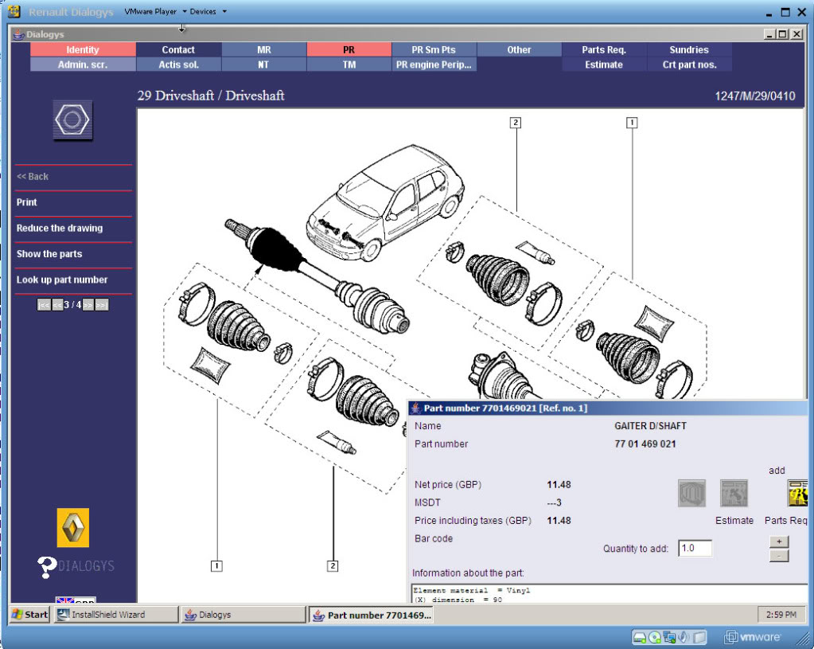This screenshot has width=814, height=649.
Task: Click VMware network adapter status icon
Action: point(669,638)
